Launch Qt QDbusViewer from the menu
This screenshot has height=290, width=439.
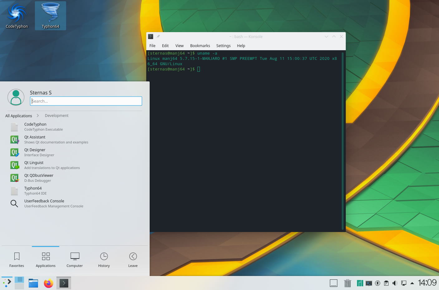75,178
